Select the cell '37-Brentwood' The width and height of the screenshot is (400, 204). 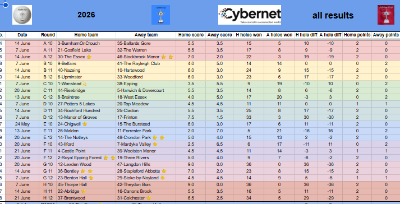pos(86,198)
